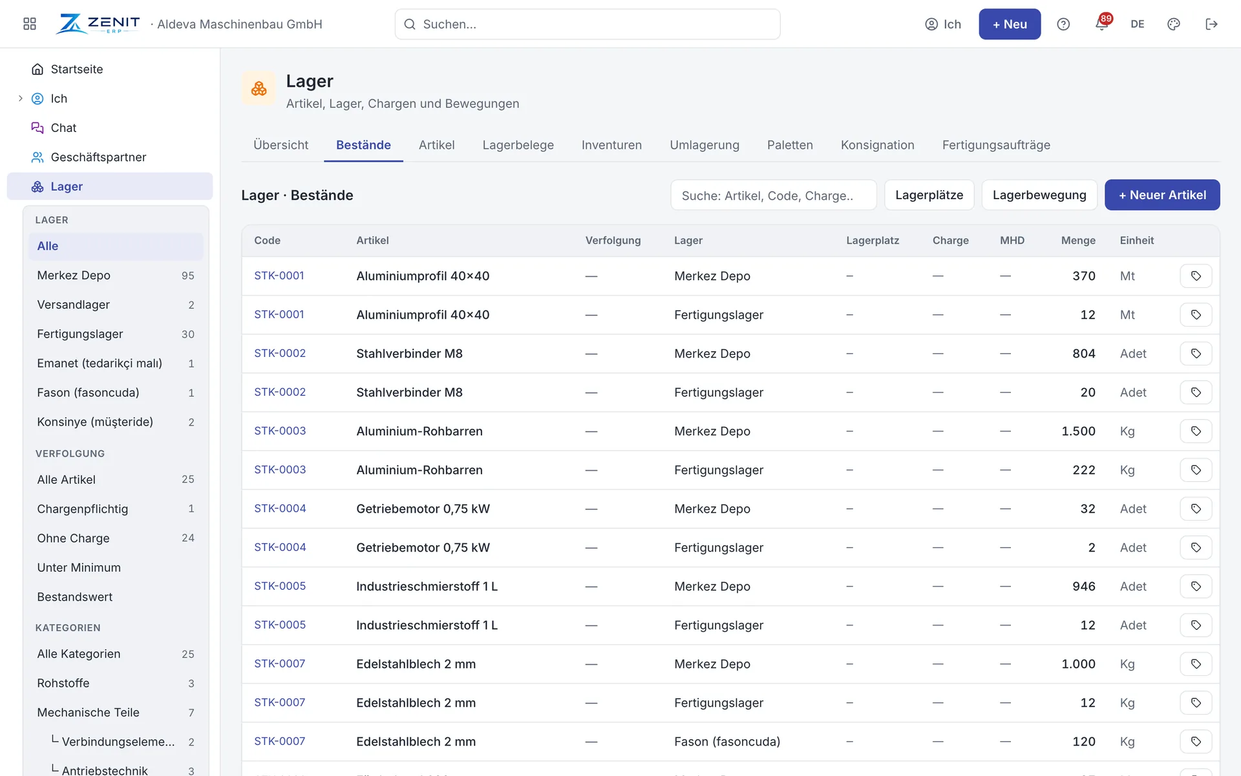The height and width of the screenshot is (776, 1241).
Task: Click tag icon for STK-0001 Merkez Depo row
Action: tap(1196, 276)
